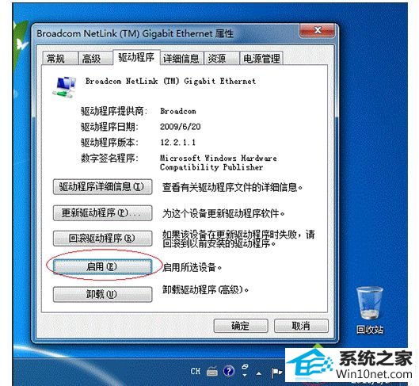Confirm with the 确定 button
This screenshot has width=419, height=386.
tap(241, 326)
